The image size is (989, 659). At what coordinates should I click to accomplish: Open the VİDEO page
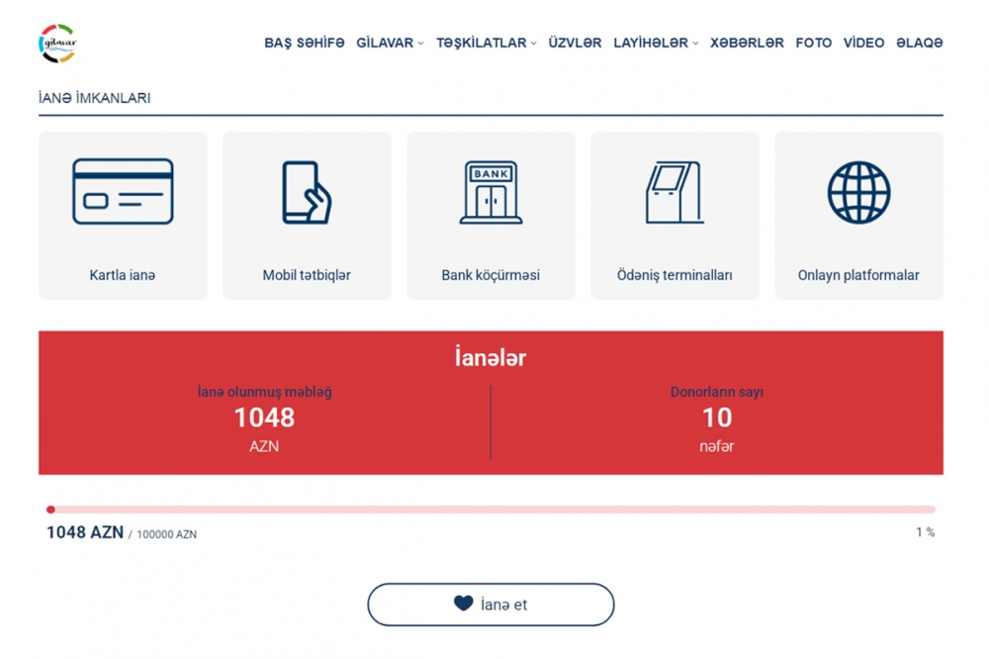863,44
